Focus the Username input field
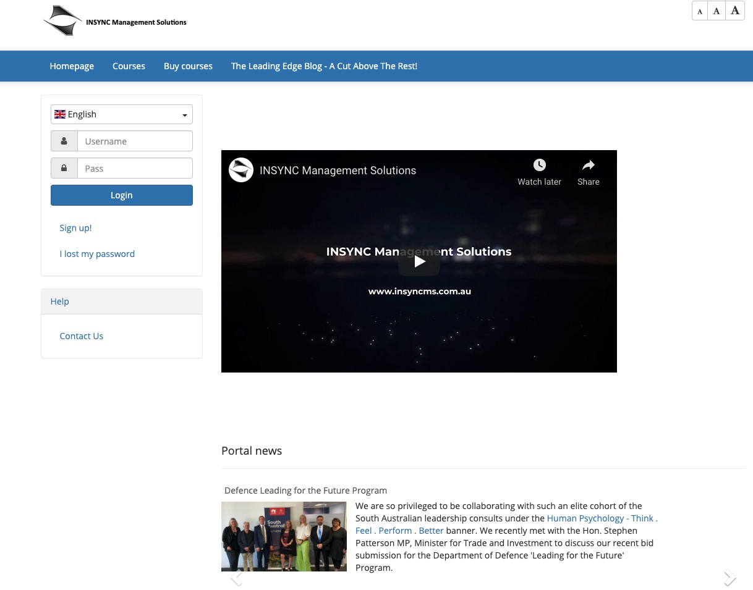The height and width of the screenshot is (590, 753). click(135, 141)
